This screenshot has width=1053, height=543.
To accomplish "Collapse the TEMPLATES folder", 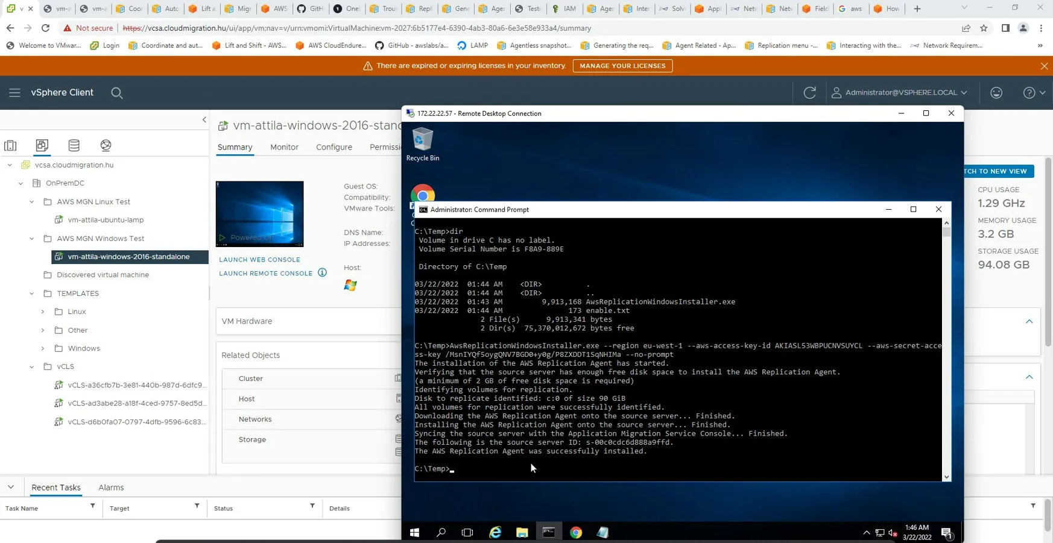I will tap(32, 293).
